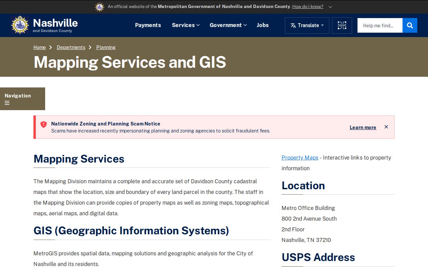Viewport: 428px width, 267px height.
Task: Click the 800 2nd Avenue South address line
Action: tap(309, 219)
